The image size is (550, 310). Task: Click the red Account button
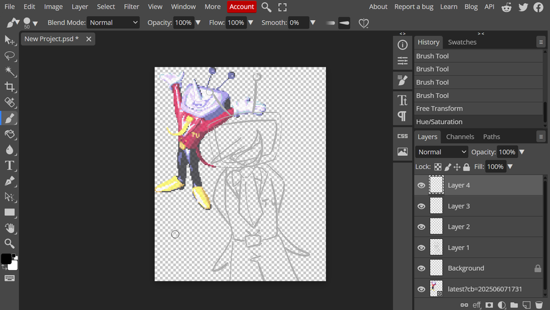[241, 7]
